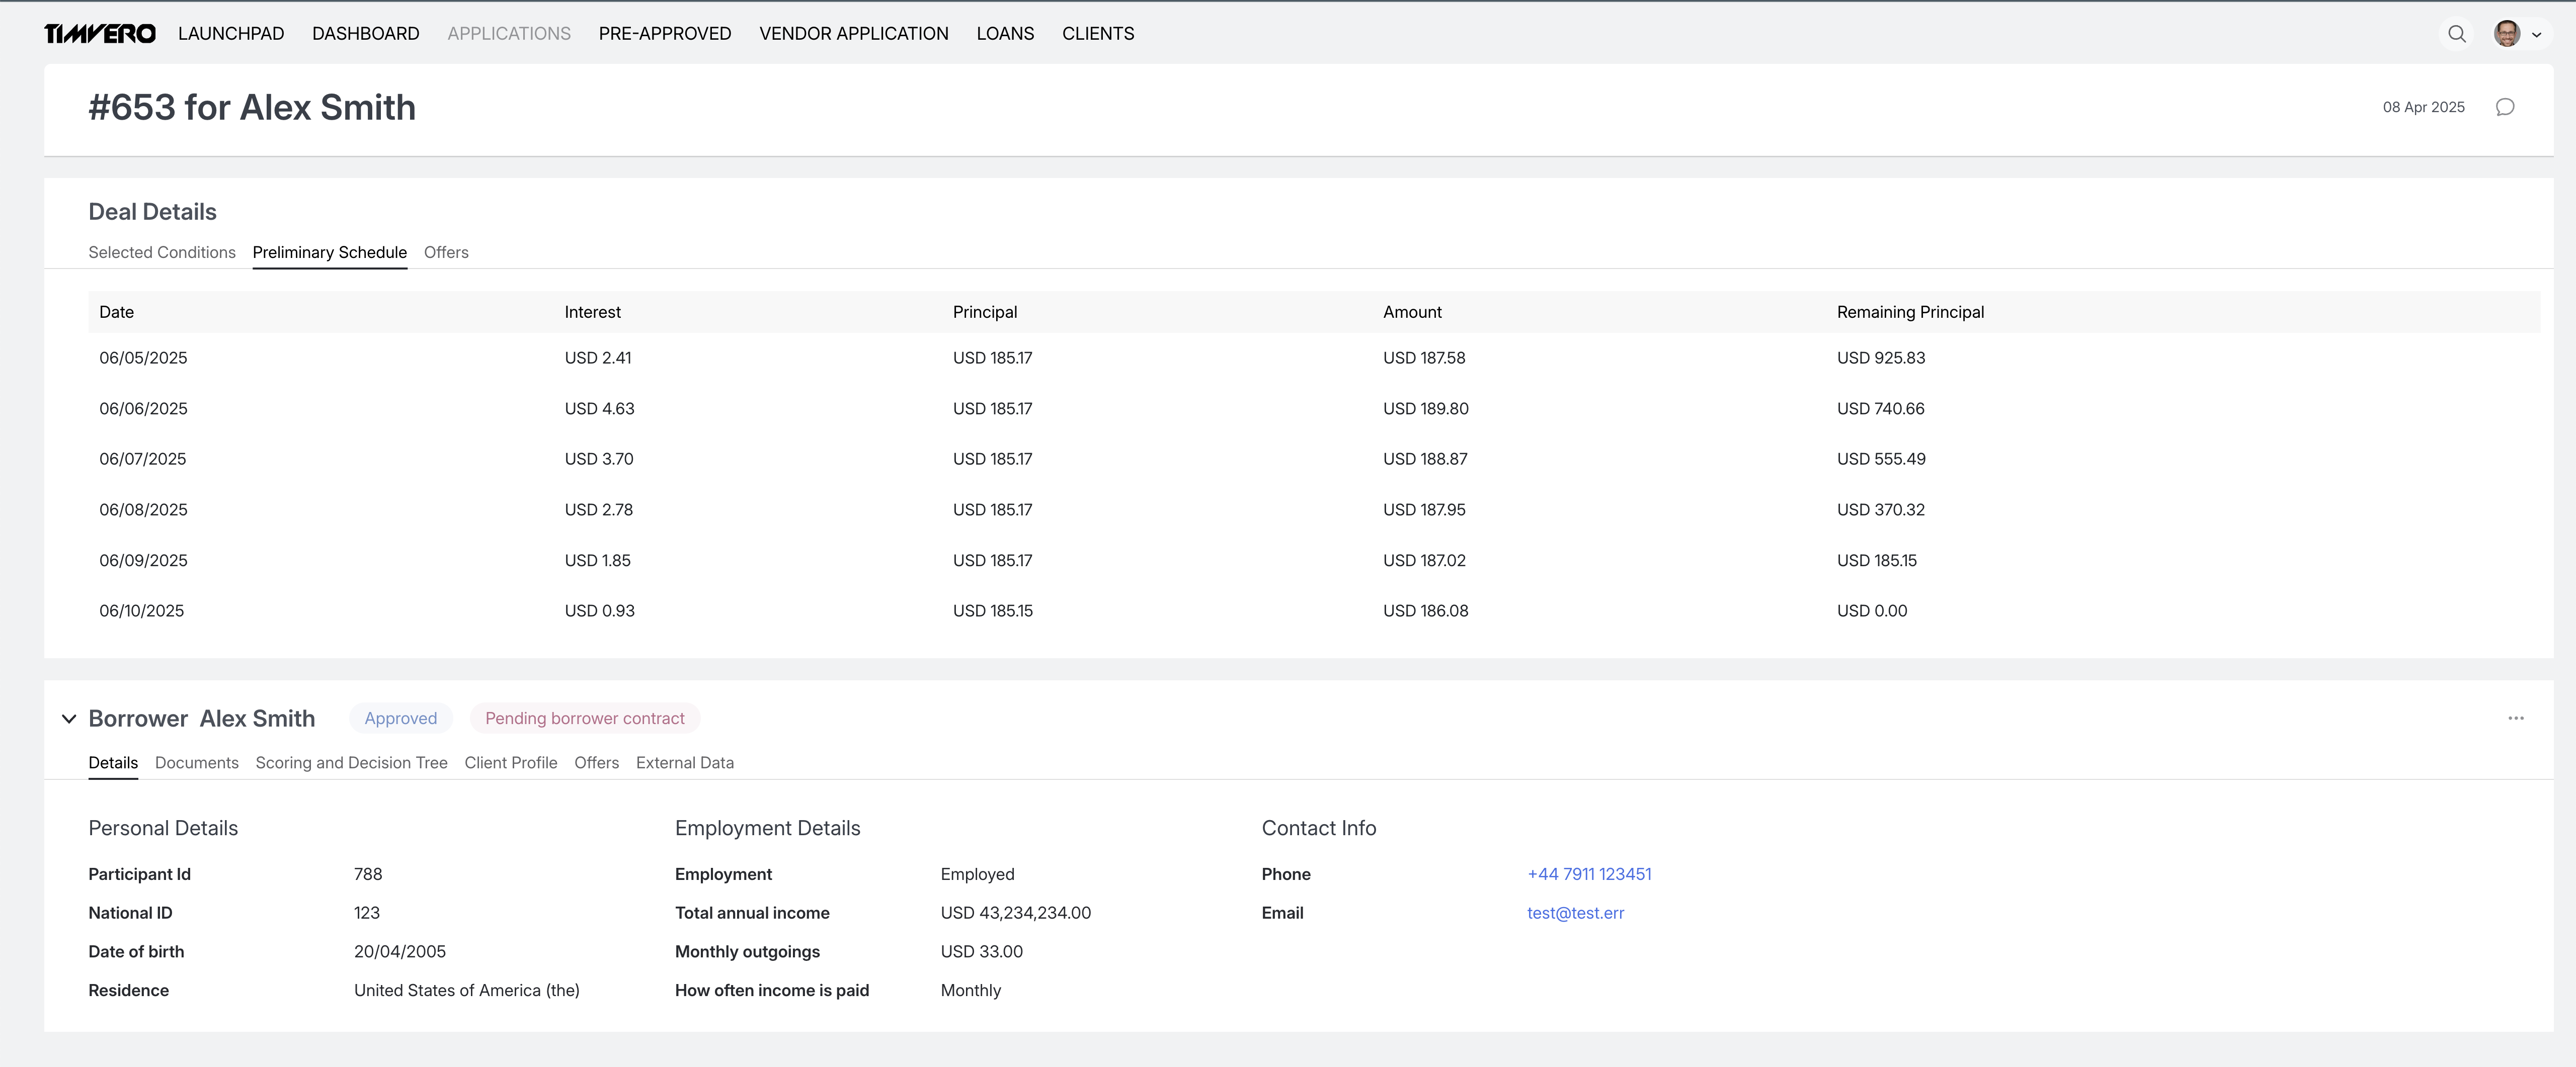2576x1067 pixels.
Task: Open the Offers tab under Deal Details
Action: (446, 253)
